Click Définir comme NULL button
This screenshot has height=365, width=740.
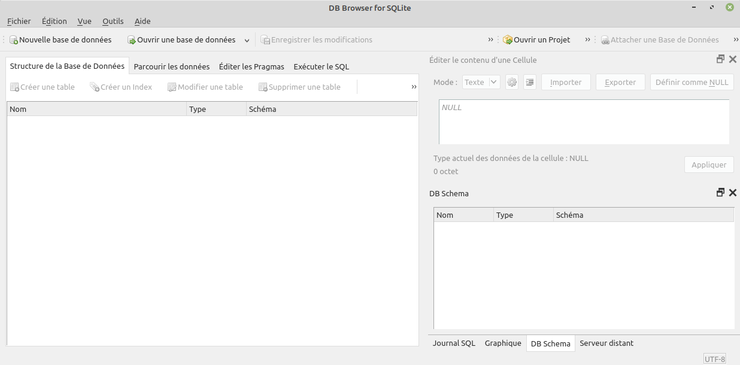692,82
